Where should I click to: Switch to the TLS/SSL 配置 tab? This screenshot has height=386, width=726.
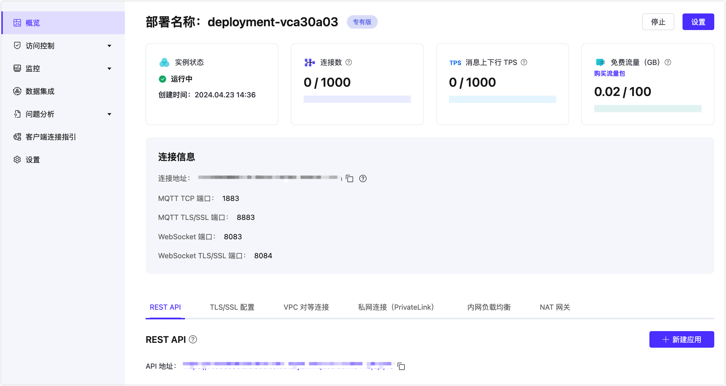232,307
